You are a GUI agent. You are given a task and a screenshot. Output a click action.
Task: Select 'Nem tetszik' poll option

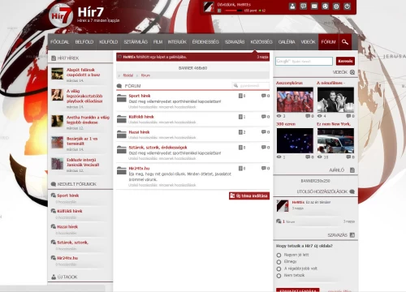point(279,276)
